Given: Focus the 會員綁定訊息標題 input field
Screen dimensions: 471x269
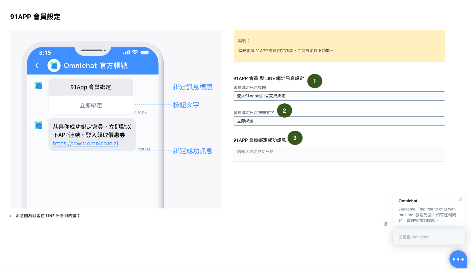Looking at the screenshot, I should (339, 96).
